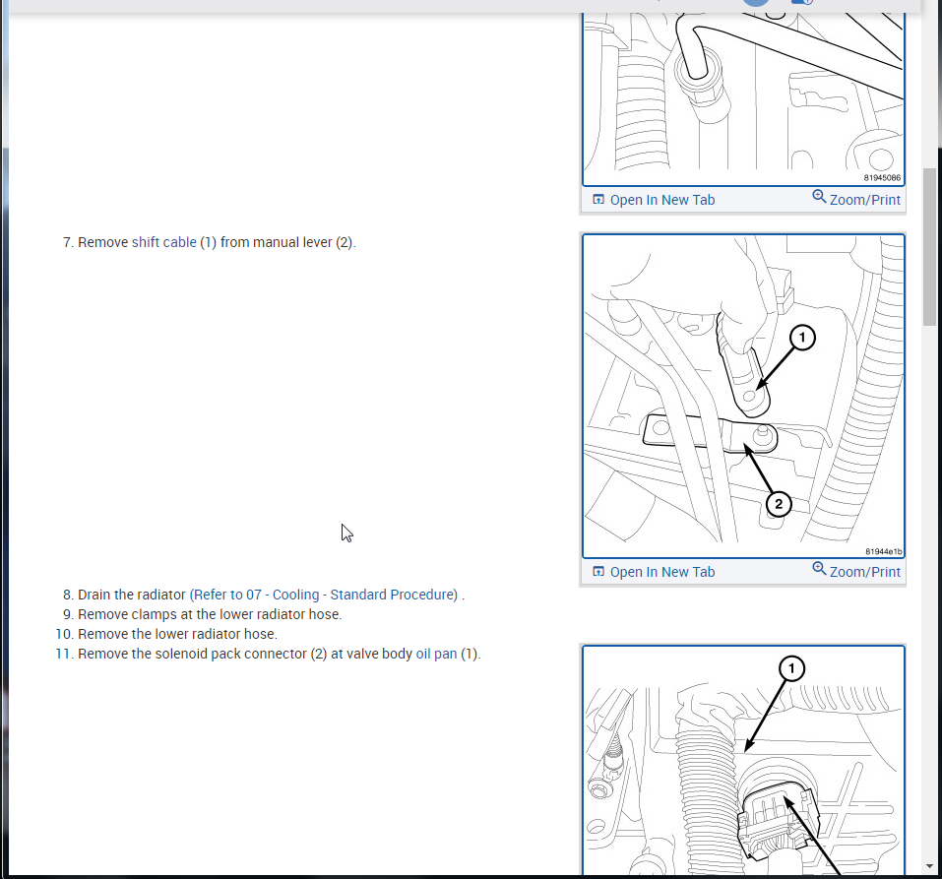Click the new-tab icon below shift cable figure
Screen dimensions: 942x879
click(x=598, y=571)
